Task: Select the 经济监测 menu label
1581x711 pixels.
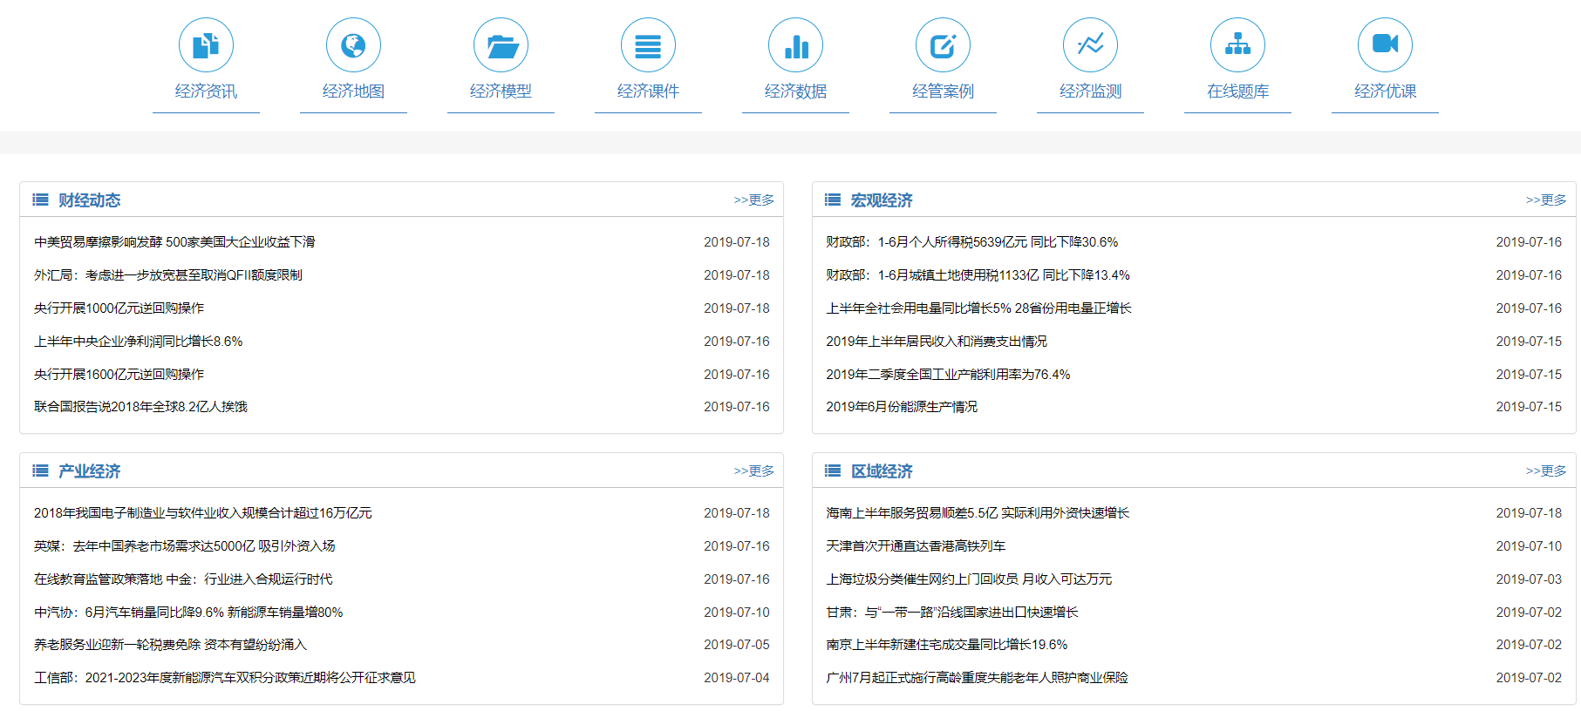Action: [x=1090, y=91]
